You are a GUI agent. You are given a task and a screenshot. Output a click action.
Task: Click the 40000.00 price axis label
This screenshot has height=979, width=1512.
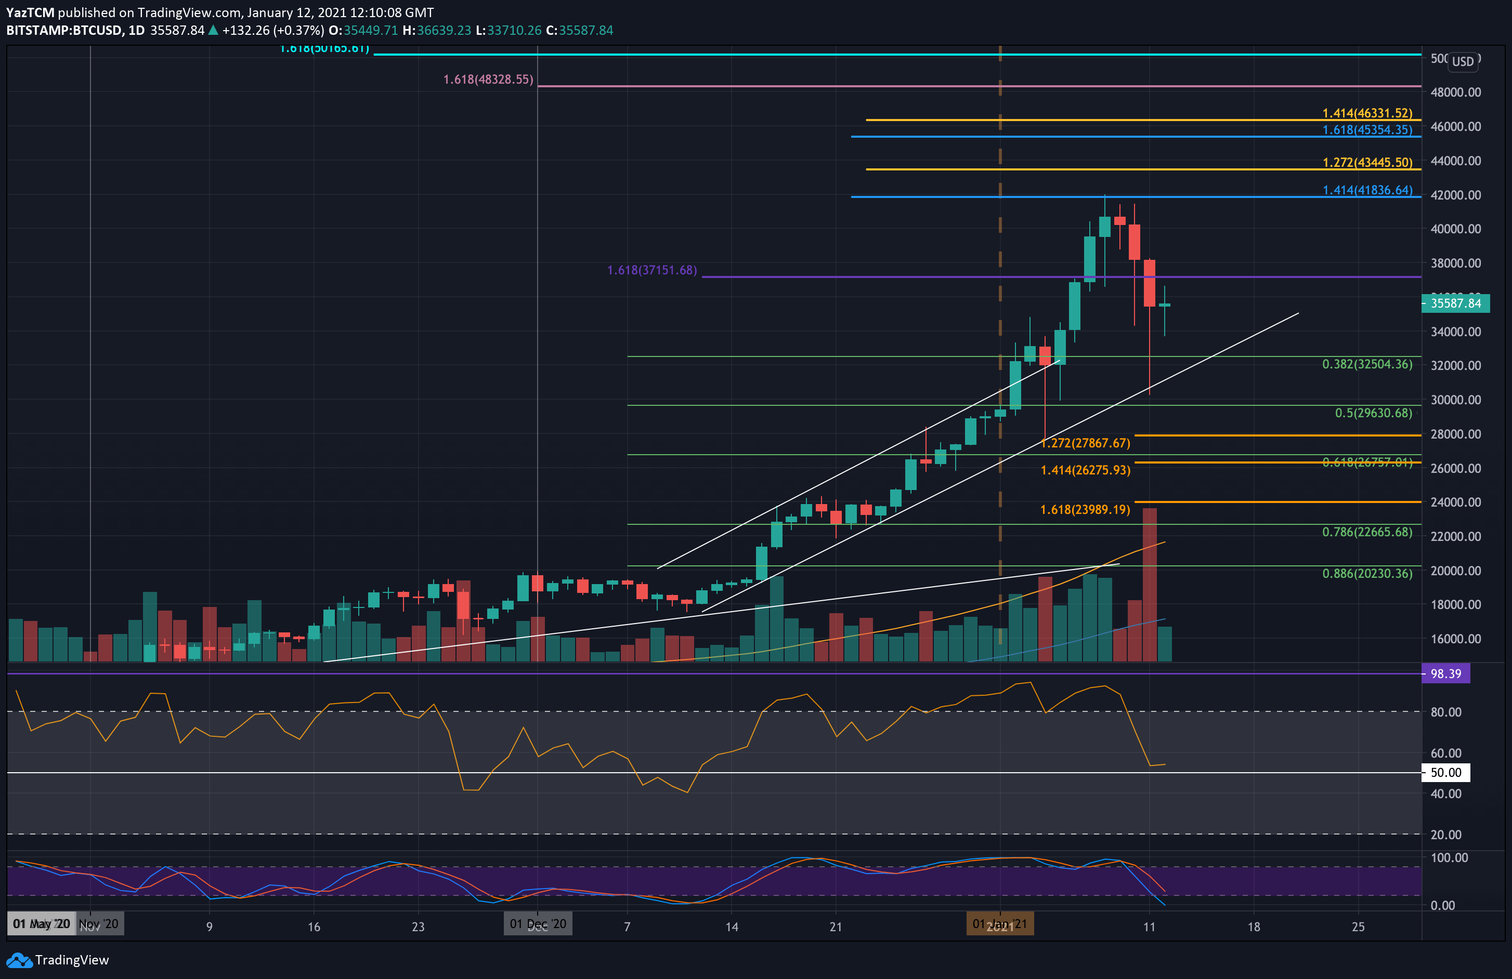(x=1455, y=229)
